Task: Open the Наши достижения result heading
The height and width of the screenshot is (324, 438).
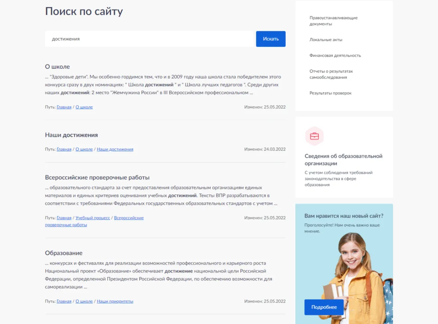Action: coord(71,135)
